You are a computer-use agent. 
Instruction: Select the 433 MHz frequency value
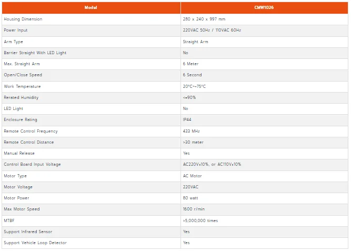[x=191, y=131]
